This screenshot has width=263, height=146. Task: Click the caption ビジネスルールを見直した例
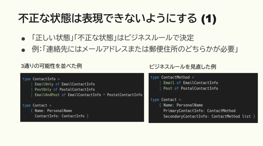click(x=182, y=67)
